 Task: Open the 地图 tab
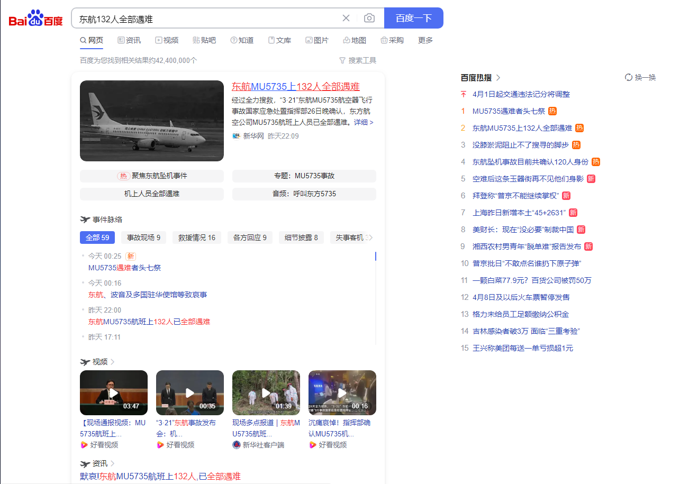tap(355, 40)
